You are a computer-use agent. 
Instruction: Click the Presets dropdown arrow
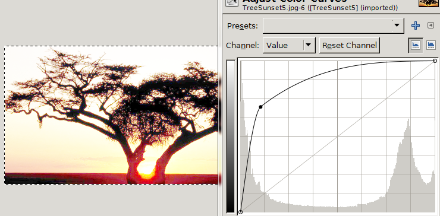pyautogui.click(x=397, y=26)
